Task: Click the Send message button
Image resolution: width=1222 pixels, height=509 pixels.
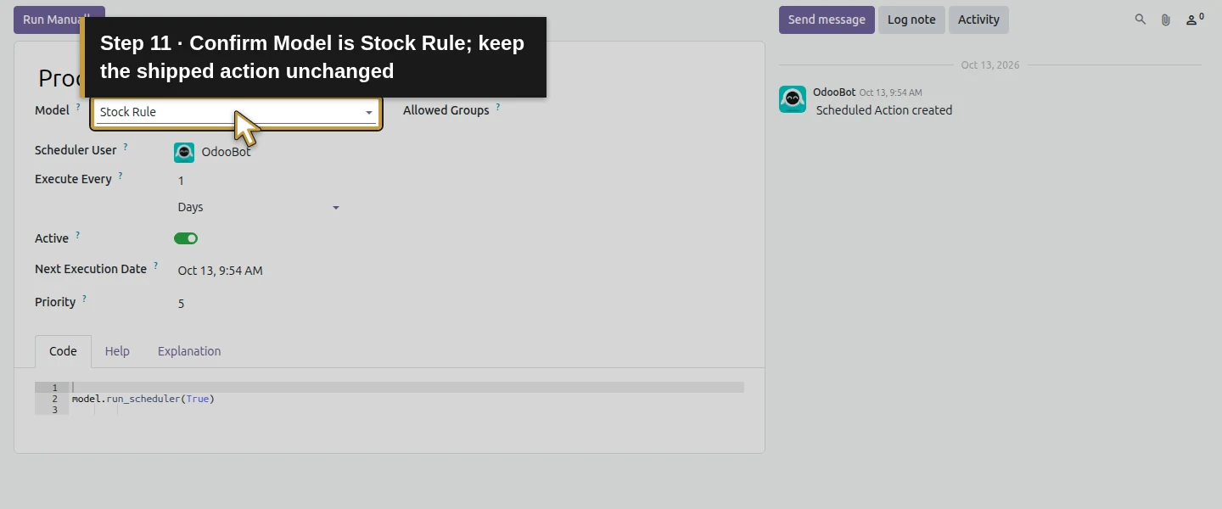Action: click(827, 20)
